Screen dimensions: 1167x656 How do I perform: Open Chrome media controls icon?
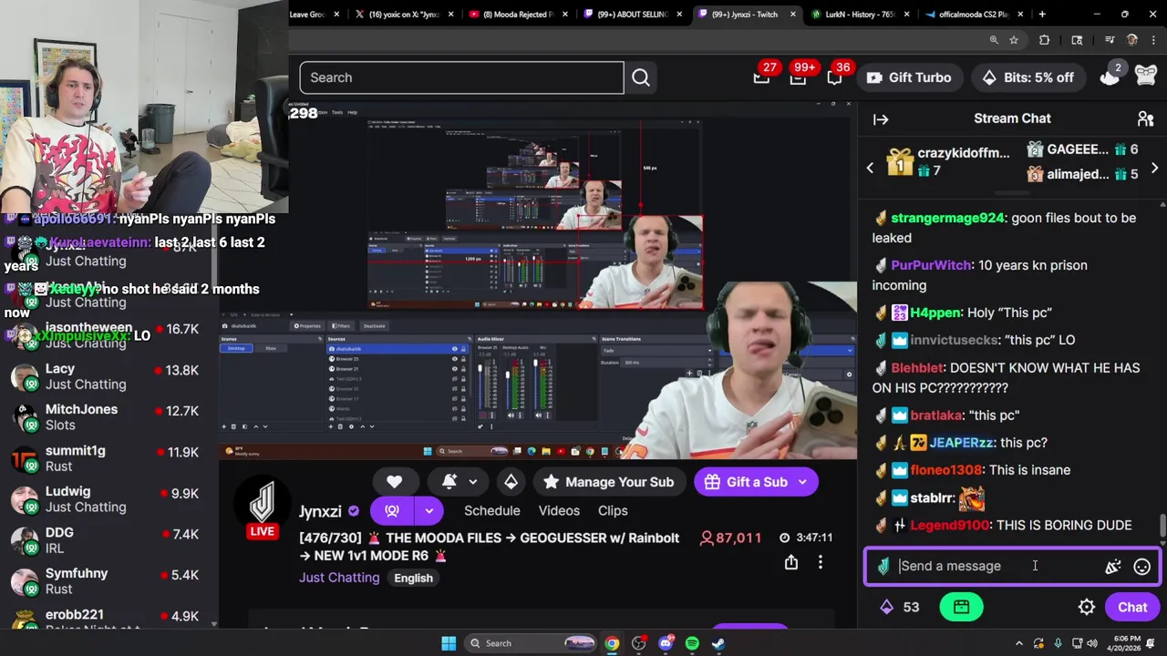1110,40
